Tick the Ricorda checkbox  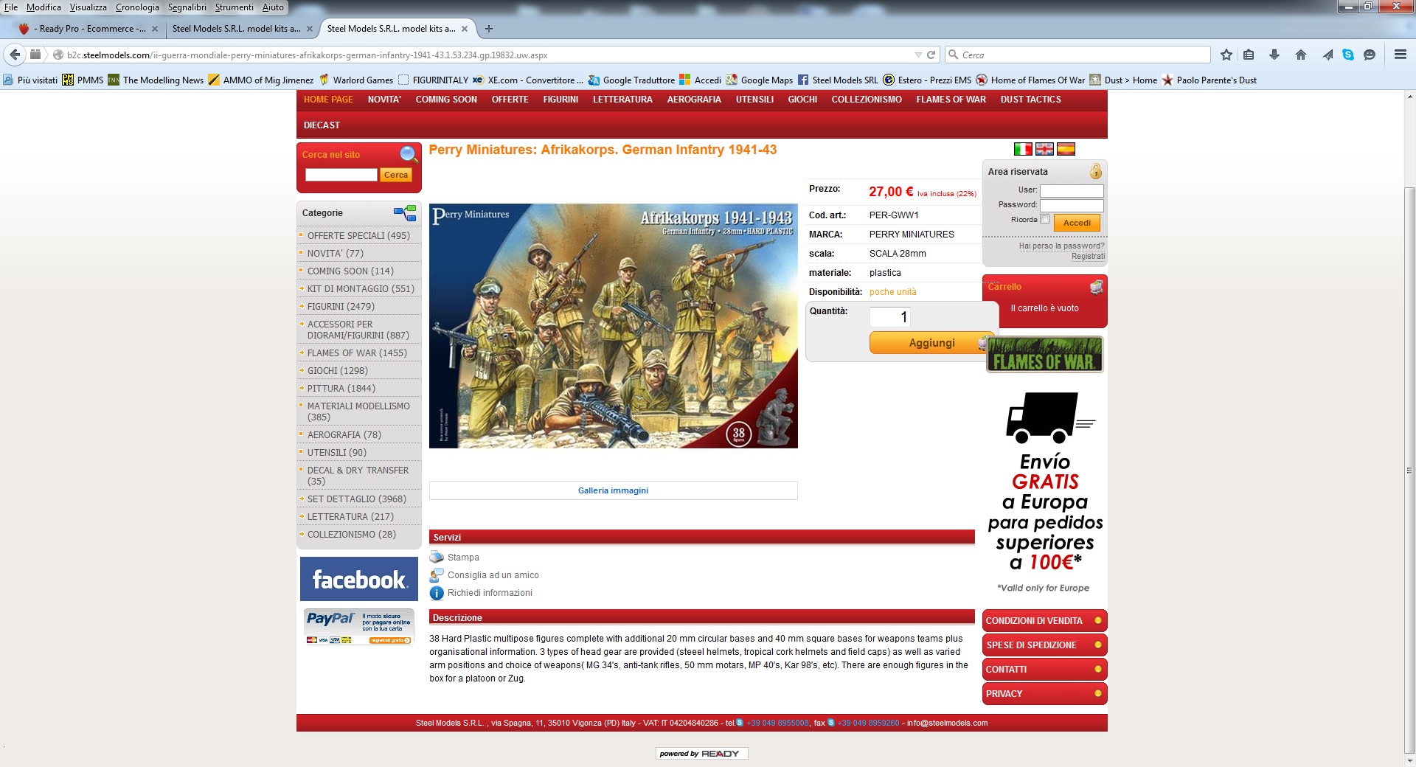1044,219
